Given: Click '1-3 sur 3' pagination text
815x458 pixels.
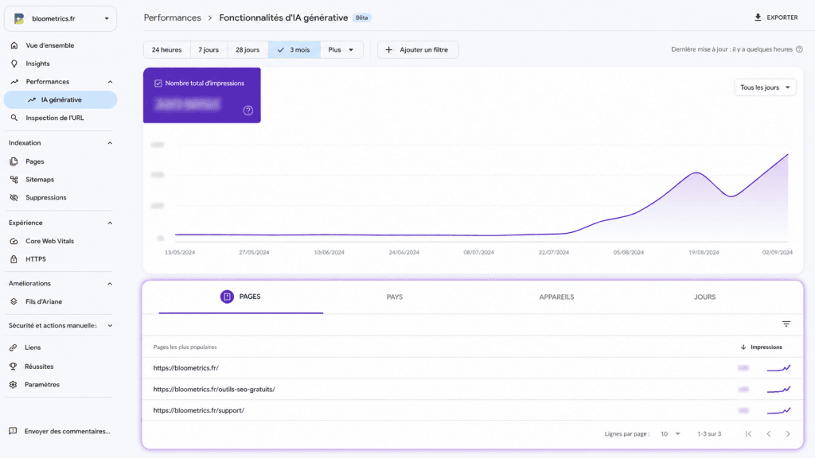Looking at the screenshot, I should point(709,433).
